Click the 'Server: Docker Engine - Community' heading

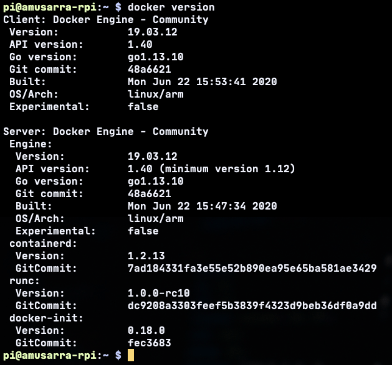point(106,131)
